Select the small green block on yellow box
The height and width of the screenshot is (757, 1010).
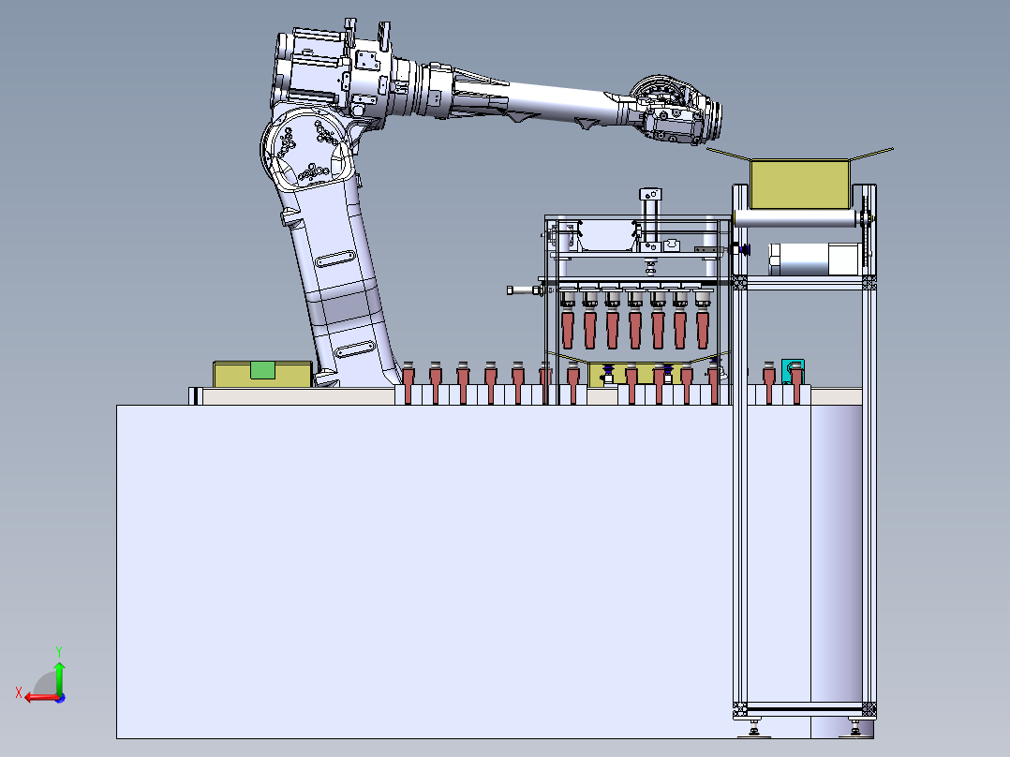(262, 370)
